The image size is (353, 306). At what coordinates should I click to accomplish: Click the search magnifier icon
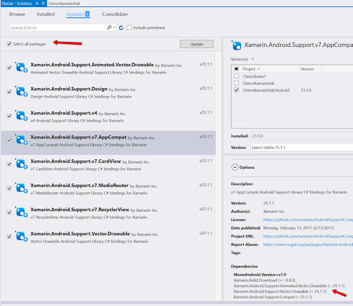coord(109,28)
